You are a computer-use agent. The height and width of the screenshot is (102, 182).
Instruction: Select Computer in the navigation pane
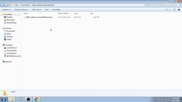[9, 45]
